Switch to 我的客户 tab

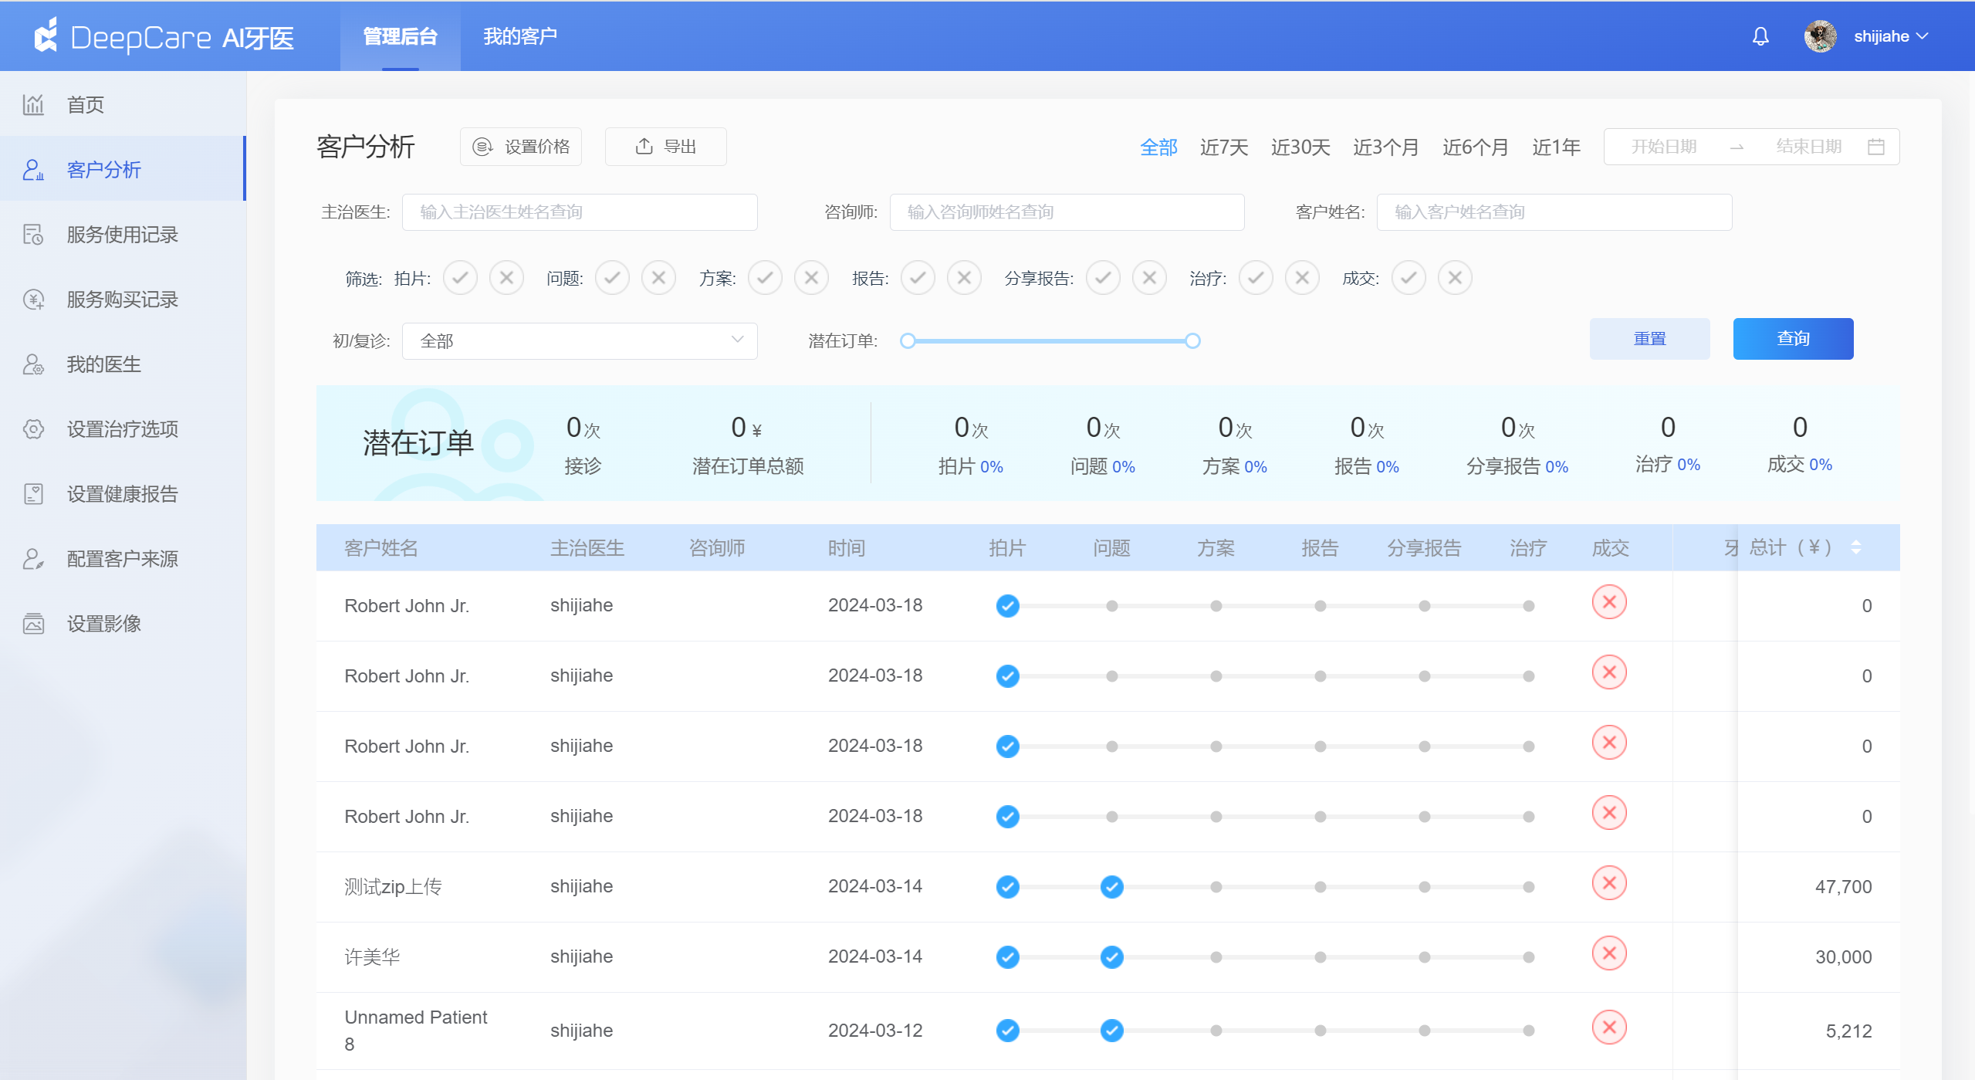520,36
